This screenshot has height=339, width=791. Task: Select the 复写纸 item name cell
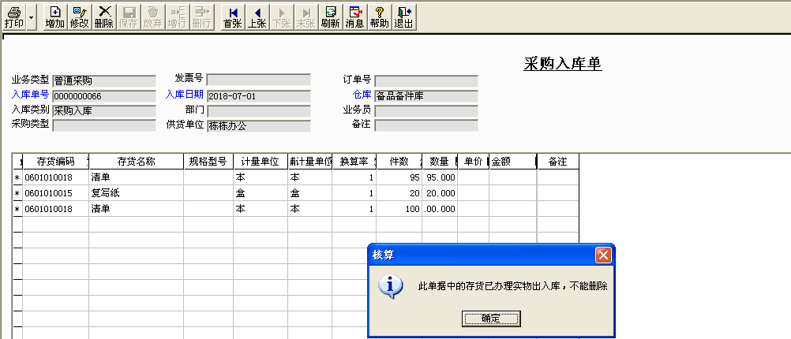137,193
